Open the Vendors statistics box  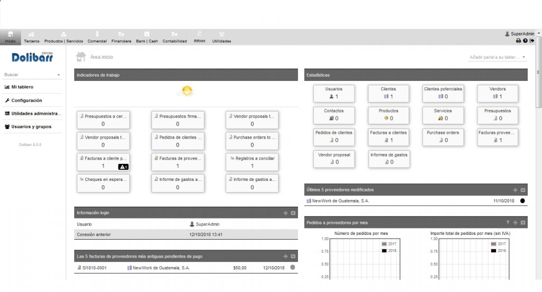pyautogui.click(x=498, y=93)
